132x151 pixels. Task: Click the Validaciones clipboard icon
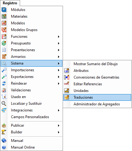pos(4,90)
